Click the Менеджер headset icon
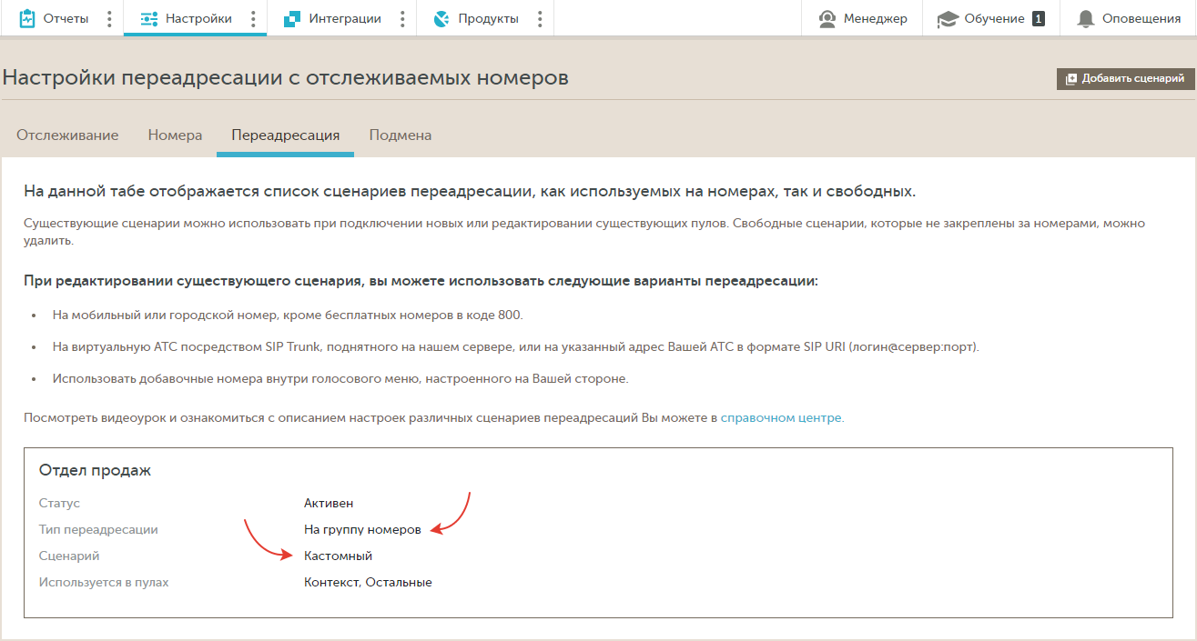 click(827, 18)
